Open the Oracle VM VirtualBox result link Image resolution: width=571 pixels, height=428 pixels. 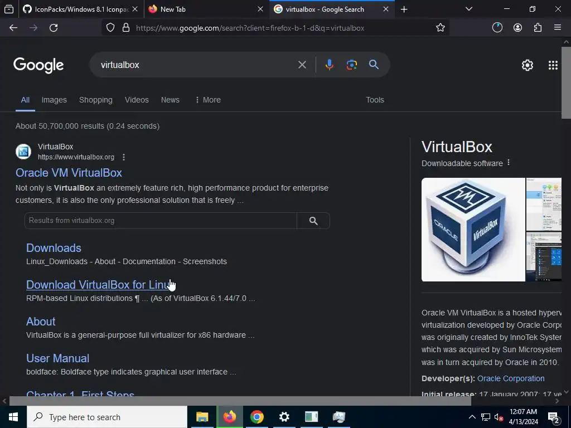tap(69, 173)
